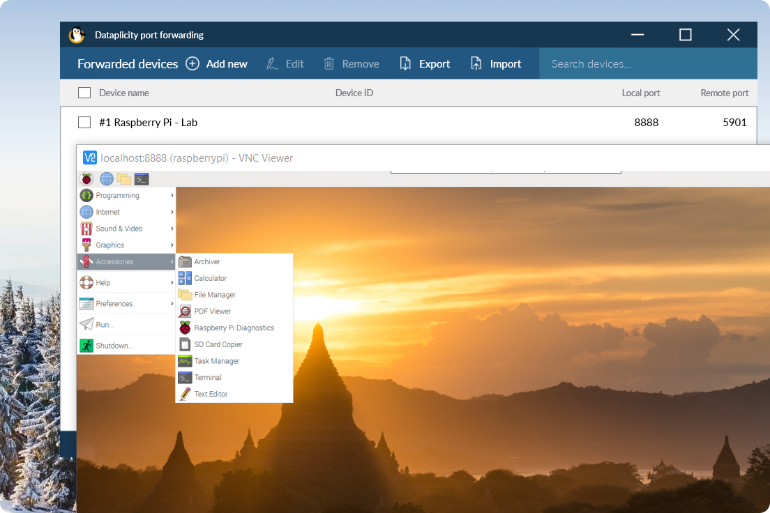Open the Sound & Video menu entry
Screen dimensions: 770x513
point(127,229)
